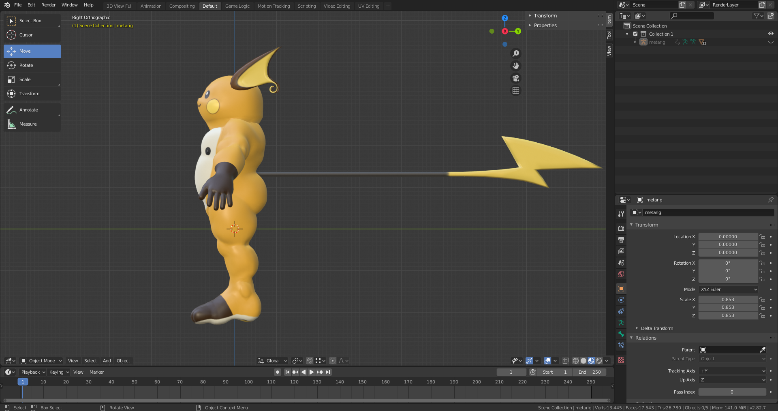Viewport: 778px width, 411px height.
Task: Open the File menu
Action: coord(18,5)
